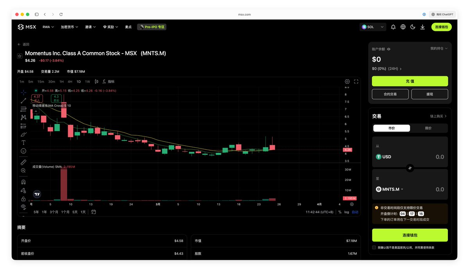The width and height of the screenshot is (469, 274).
Task: Click the TradingView logo on chart
Action: point(37,194)
